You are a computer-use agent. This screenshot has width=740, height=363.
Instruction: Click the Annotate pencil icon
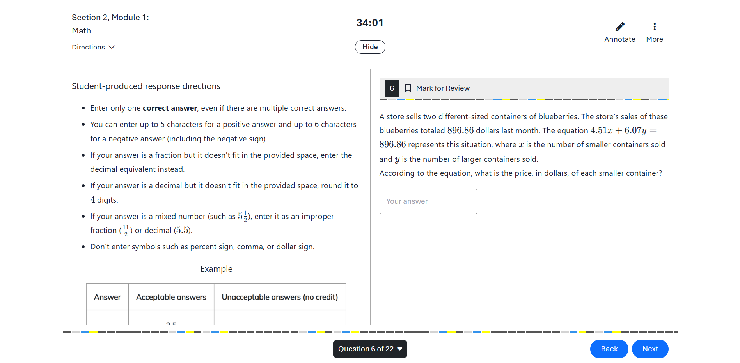click(x=620, y=26)
